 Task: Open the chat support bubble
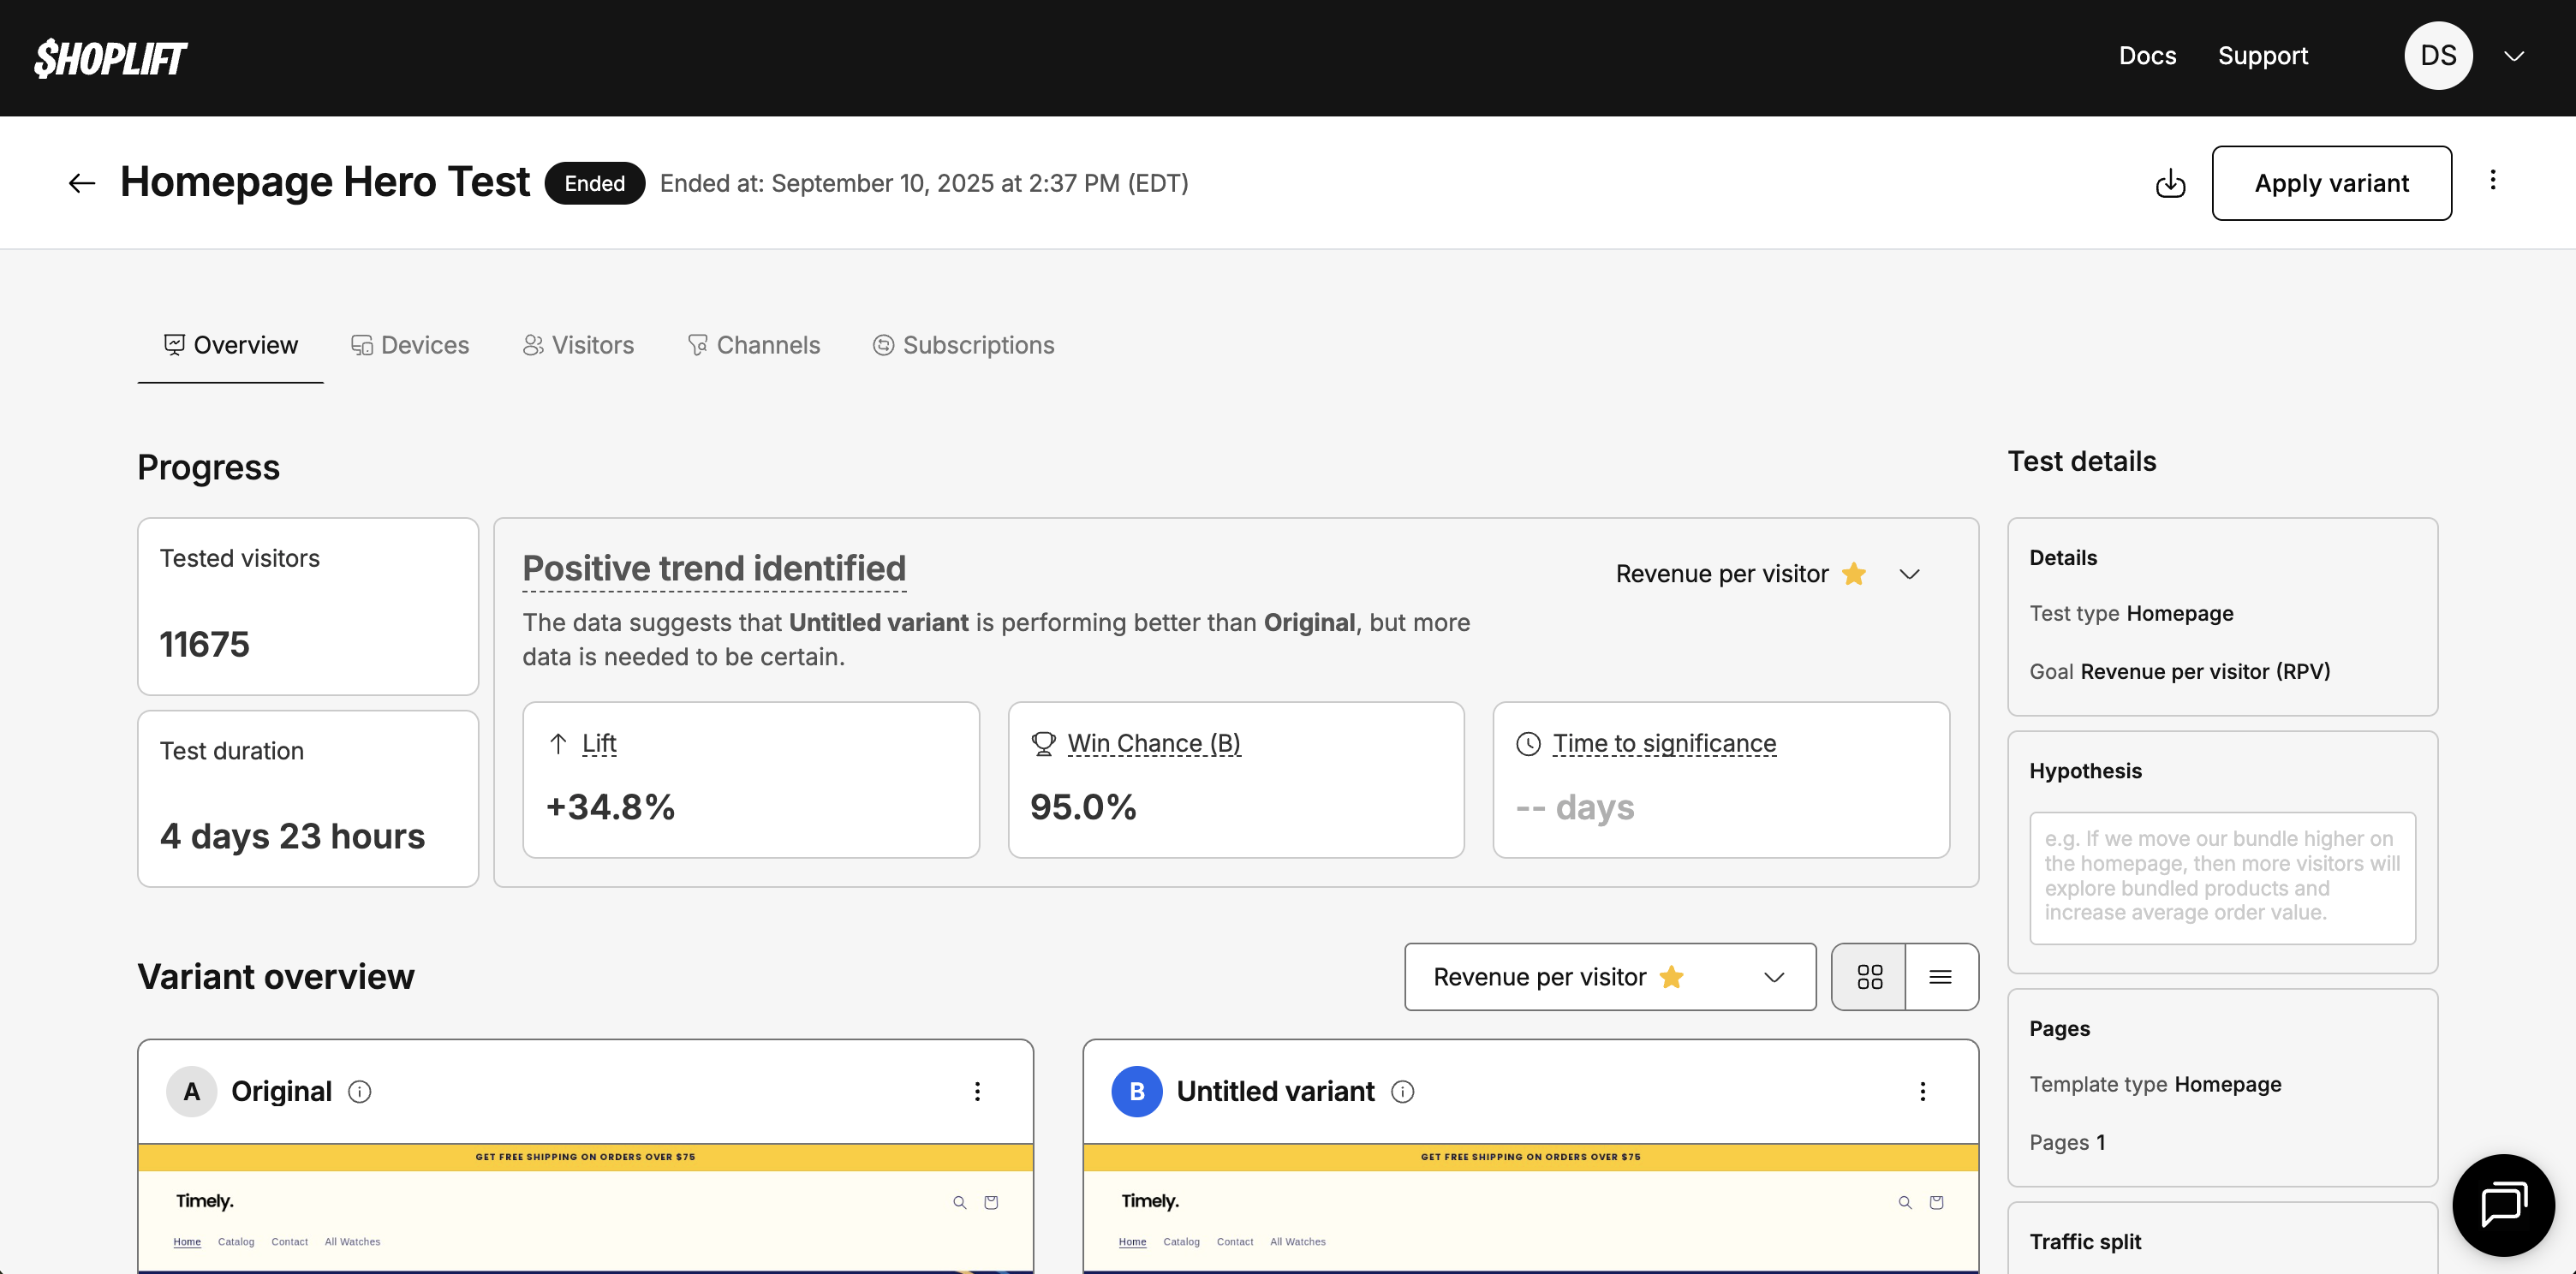(x=2503, y=1204)
